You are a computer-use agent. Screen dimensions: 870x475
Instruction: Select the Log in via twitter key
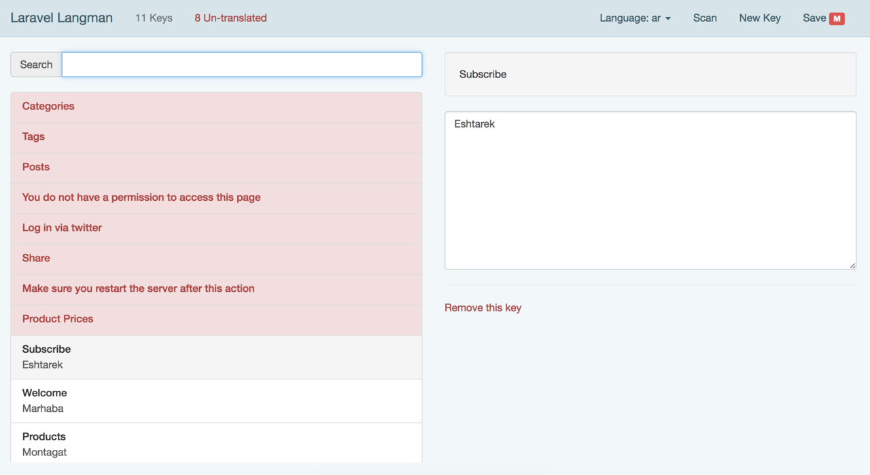click(x=216, y=229)
